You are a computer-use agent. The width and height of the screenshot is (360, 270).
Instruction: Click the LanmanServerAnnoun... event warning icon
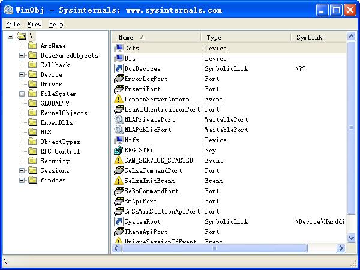point(119,99)
